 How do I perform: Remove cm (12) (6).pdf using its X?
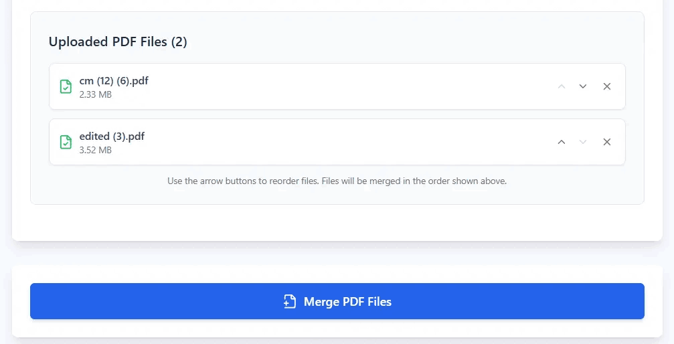[607, 86]
